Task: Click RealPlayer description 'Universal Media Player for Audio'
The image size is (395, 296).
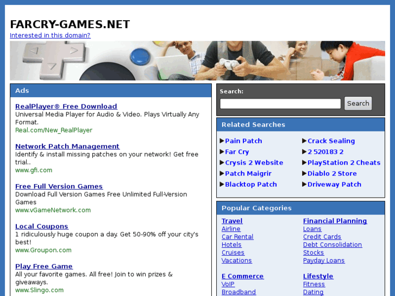Action: click(65, 115)
